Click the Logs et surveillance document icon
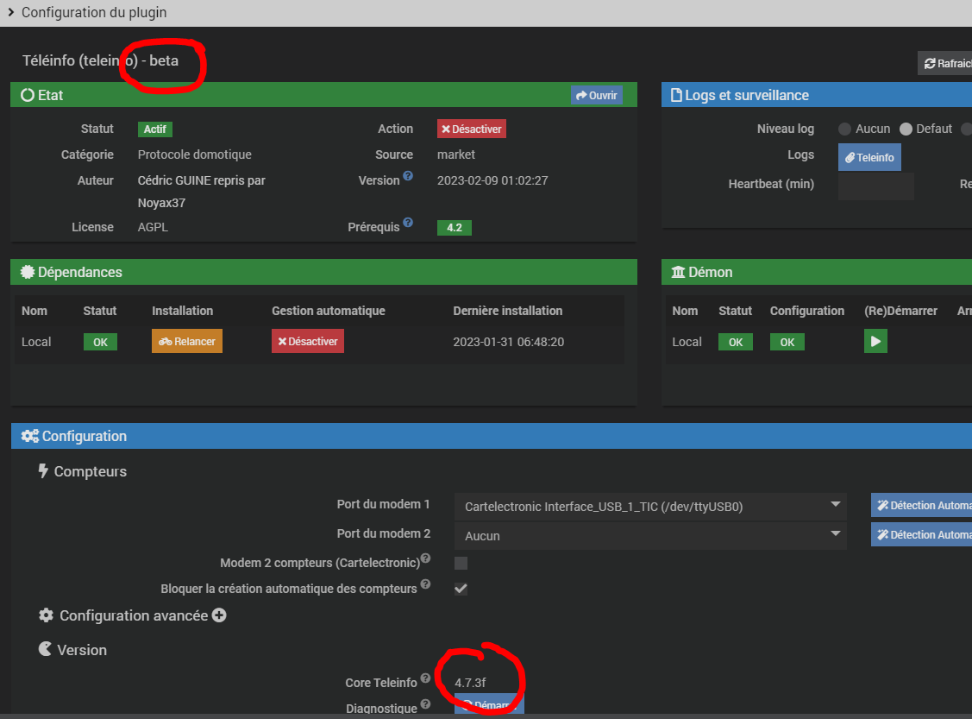This screenshot has height=719, width=972. click(676, 95)
